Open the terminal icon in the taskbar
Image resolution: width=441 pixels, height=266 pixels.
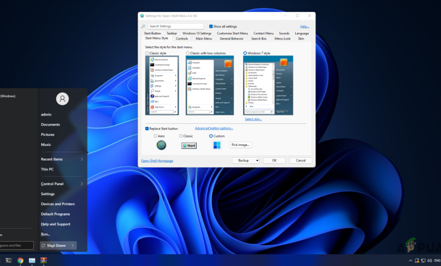click(8, 260)
